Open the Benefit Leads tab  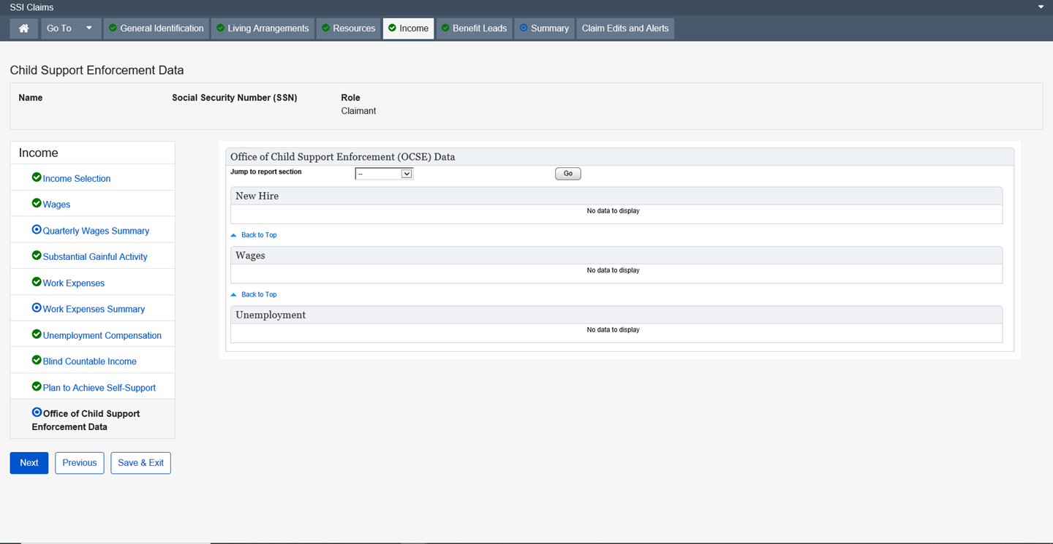tap(474, 28)
